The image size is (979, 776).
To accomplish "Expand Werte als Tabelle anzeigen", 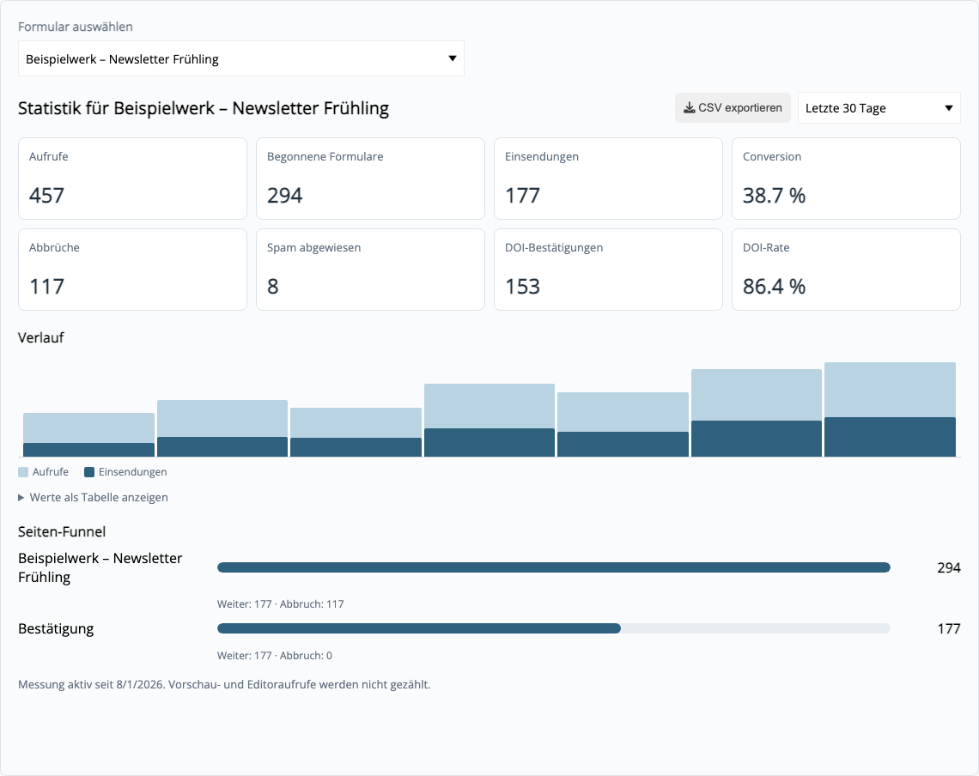I will coord(93,497).
